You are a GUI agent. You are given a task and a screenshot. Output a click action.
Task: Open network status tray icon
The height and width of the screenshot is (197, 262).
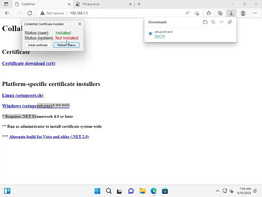[x=225, y=191]
